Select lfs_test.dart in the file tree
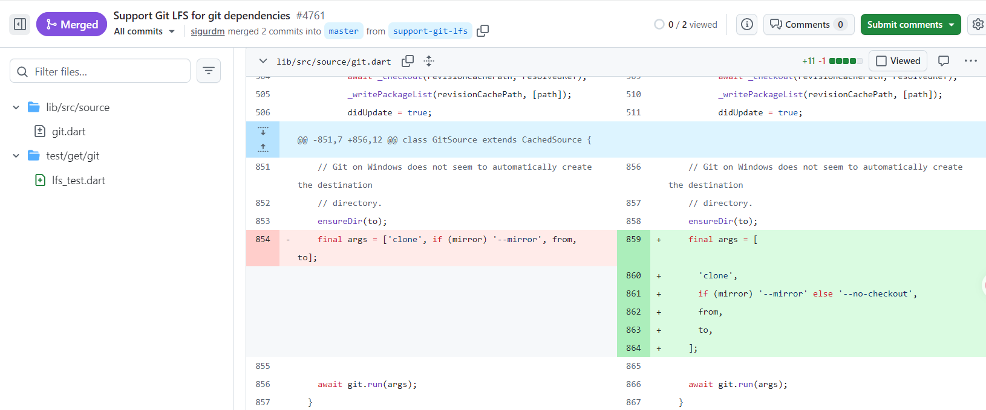This screenshot has width=986, height=410. tap(78, 181)
